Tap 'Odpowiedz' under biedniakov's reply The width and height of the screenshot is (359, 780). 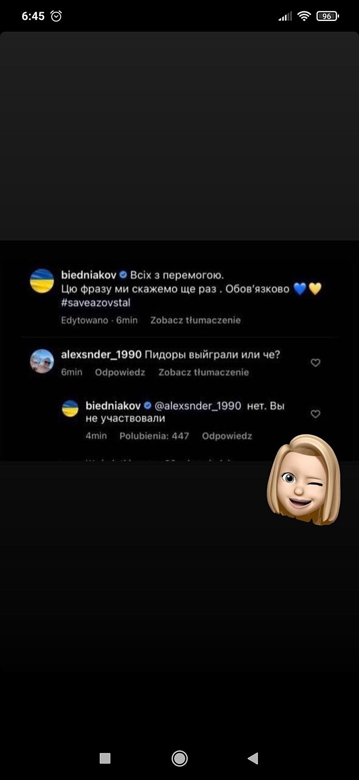point(227,436)
